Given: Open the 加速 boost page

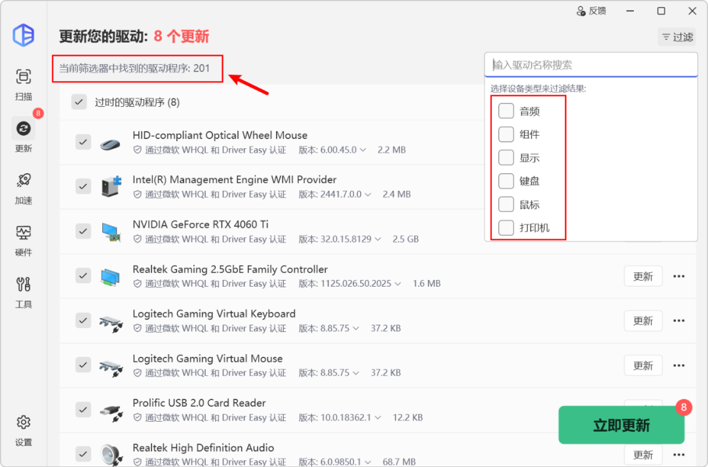Looking at the screenshot, I should 24,189.
